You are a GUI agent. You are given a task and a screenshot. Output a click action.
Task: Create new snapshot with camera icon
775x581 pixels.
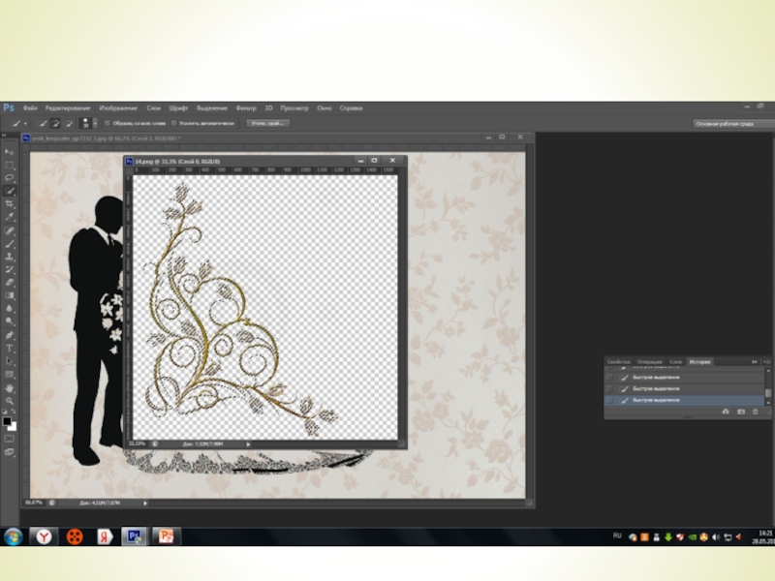[740, 412]
